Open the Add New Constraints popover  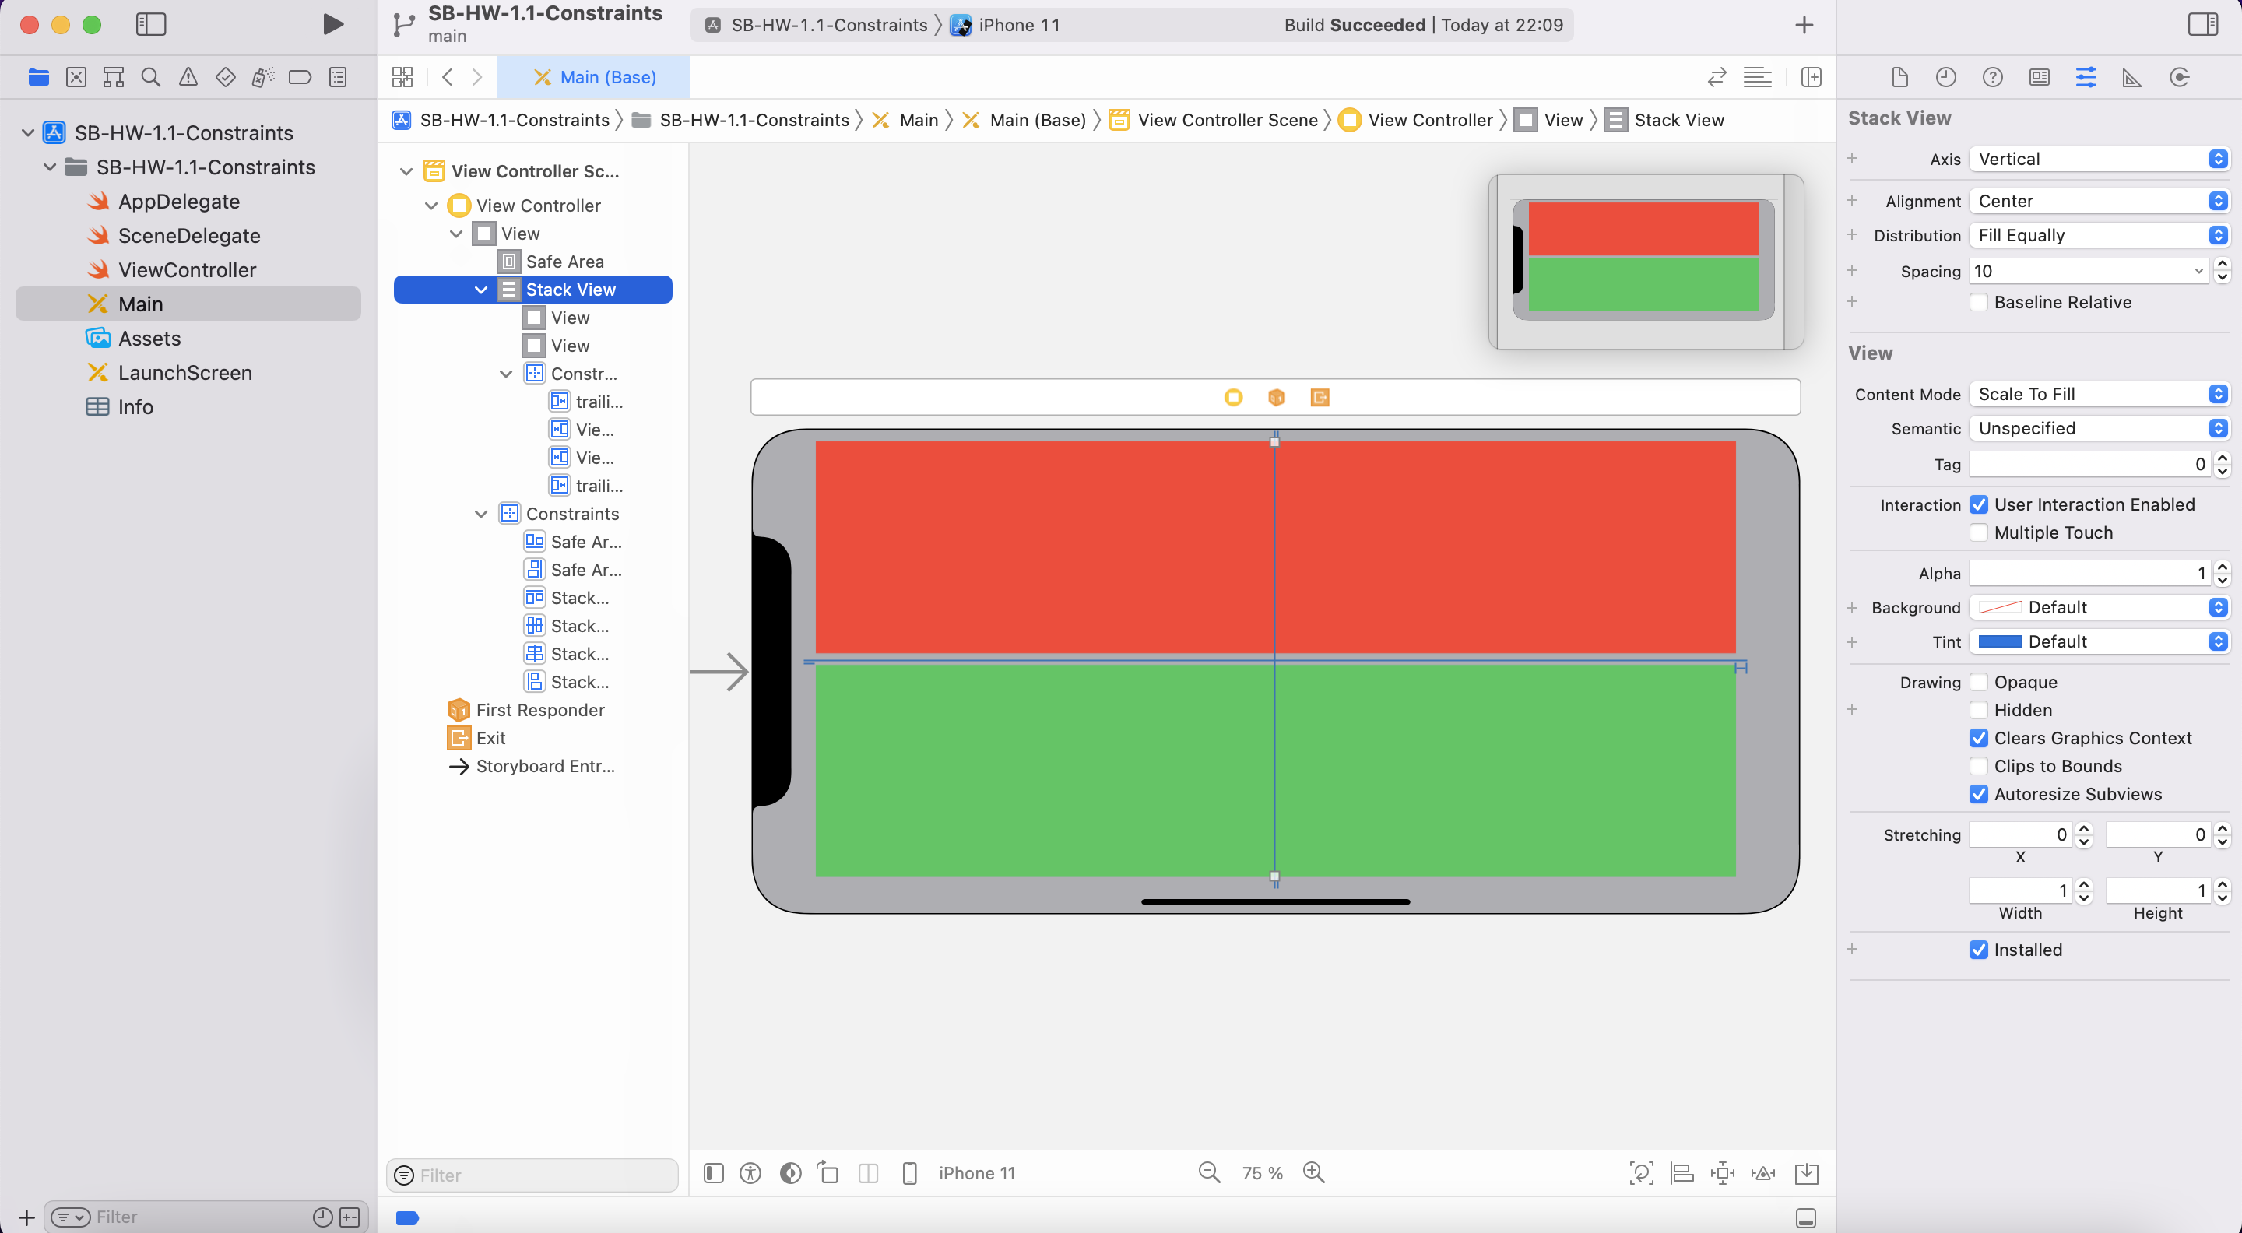tap(1723, 1173)
